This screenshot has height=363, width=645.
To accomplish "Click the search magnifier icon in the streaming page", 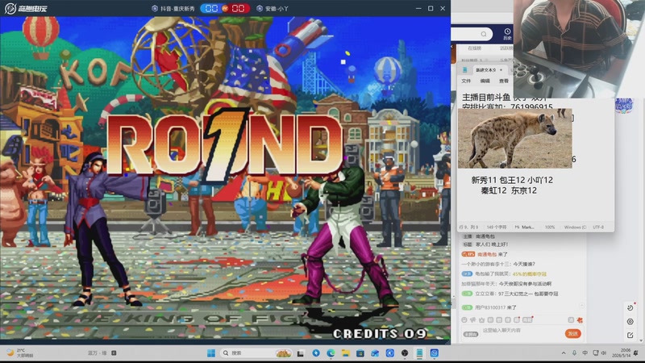I will click(x=484, y=34).
